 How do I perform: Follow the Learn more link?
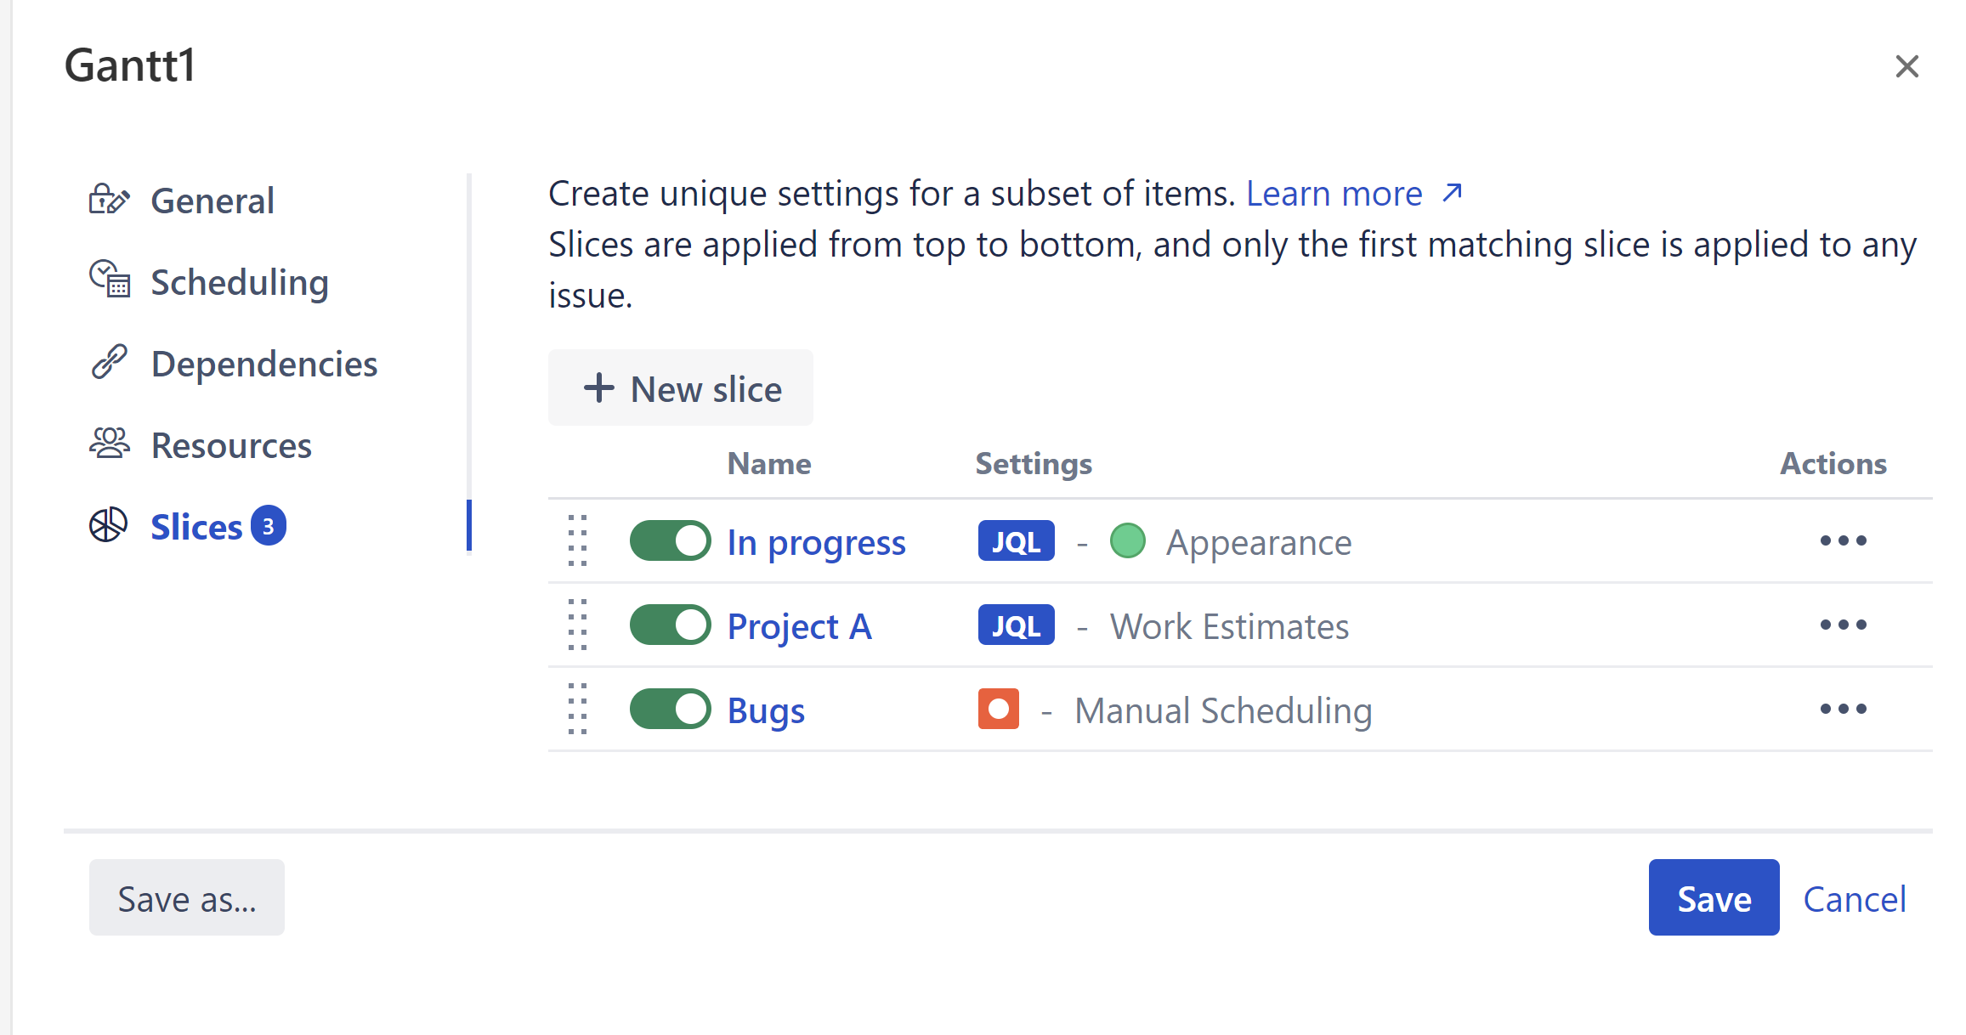[x=1353, y=194]
